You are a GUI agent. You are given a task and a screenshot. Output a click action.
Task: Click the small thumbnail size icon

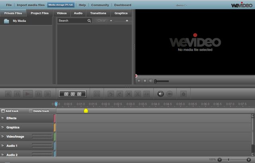click(111, 21)
